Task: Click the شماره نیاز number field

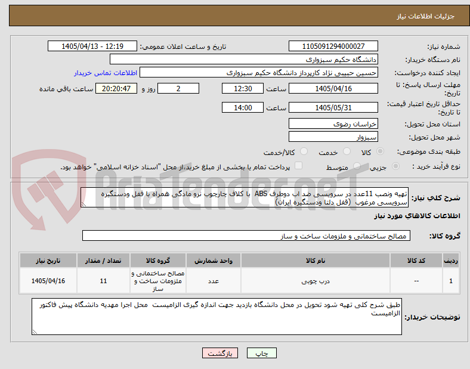Action: (333, 46)
